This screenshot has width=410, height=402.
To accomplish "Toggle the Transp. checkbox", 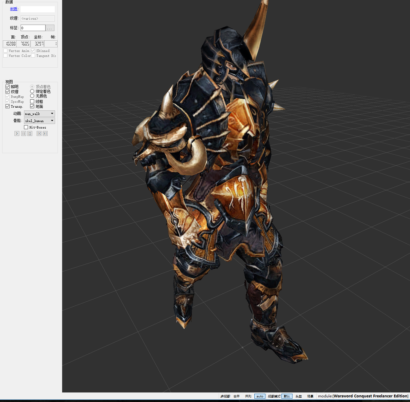I will pyautogui.click(x=7, y=106).
